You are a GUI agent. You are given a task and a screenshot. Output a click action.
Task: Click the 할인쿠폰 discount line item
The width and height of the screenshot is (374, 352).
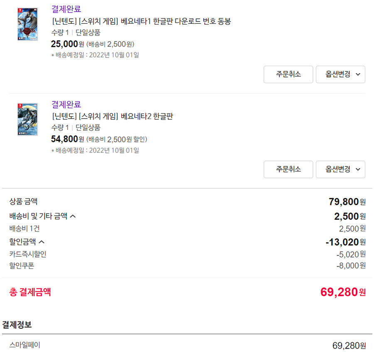tap(20, 265)
